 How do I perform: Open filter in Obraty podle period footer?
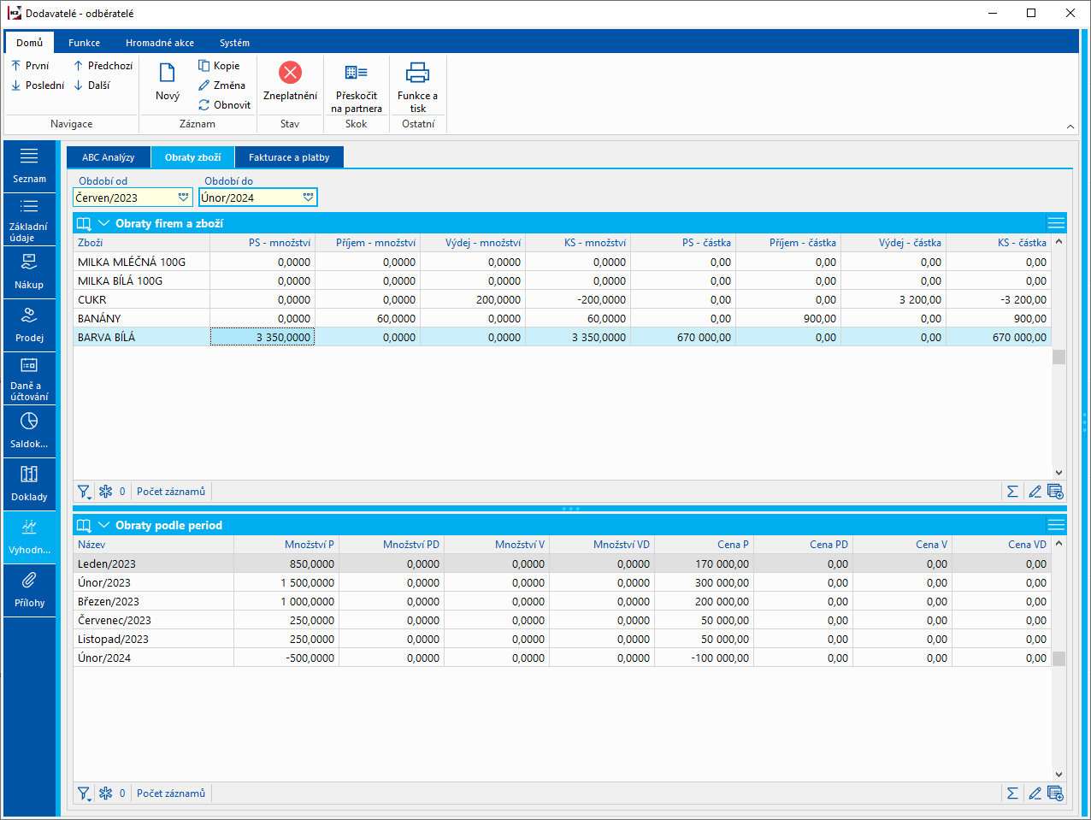click(x=84, y=793)
